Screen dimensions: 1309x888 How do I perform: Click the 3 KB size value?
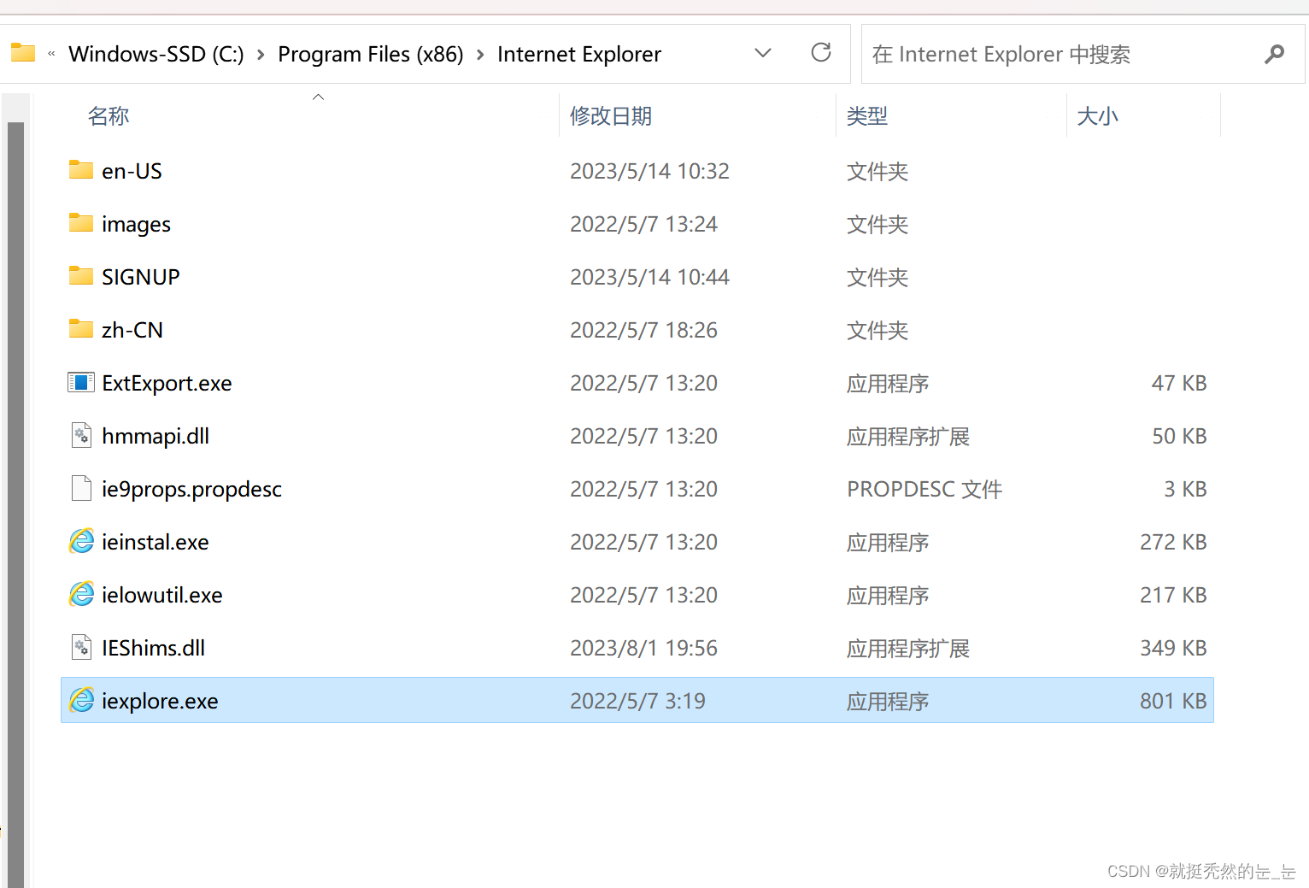(x=1185, y=489)
